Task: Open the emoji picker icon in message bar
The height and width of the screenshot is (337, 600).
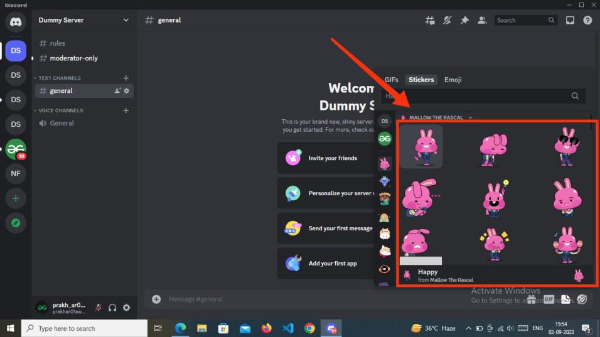Action: pyautogui.click(x=582, y=299)
